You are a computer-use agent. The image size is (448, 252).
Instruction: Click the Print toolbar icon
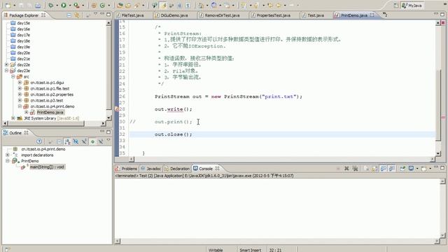click(38, 5)
